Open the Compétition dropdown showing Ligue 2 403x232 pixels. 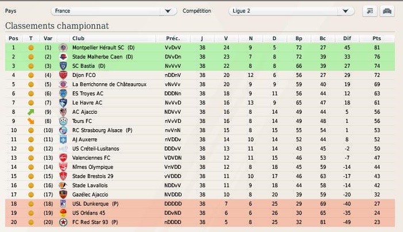tap(291, 11)
